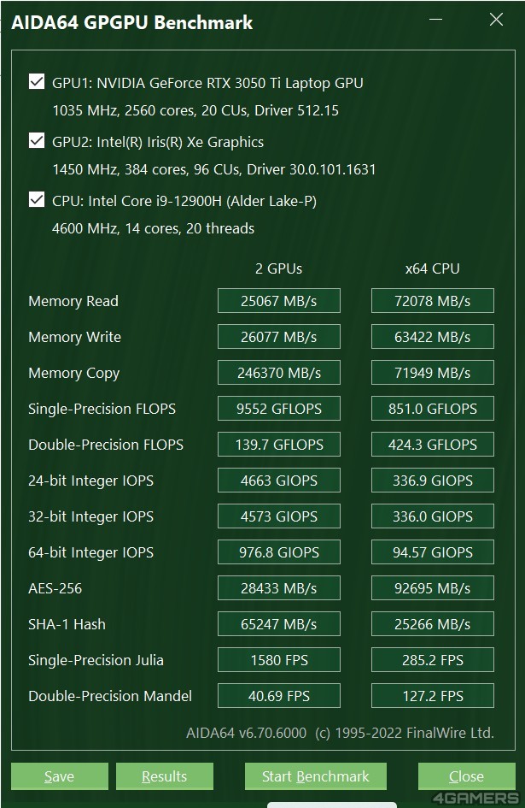
Task: Click GPU Single-Precision value 9552 GFLOPS
Action: tap(279, 409)
